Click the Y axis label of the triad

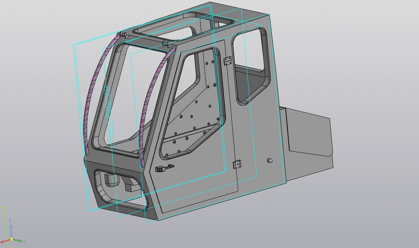pos(24,242)
